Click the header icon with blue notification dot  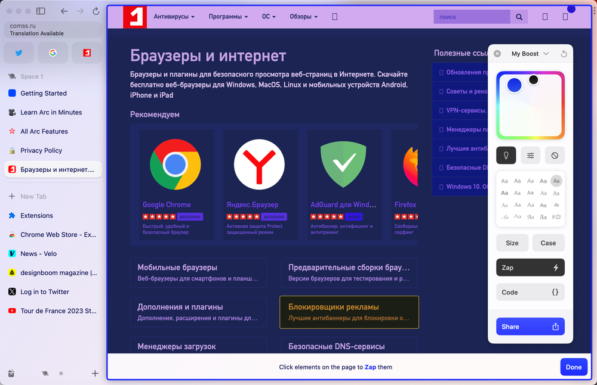[x=565, y=16]
